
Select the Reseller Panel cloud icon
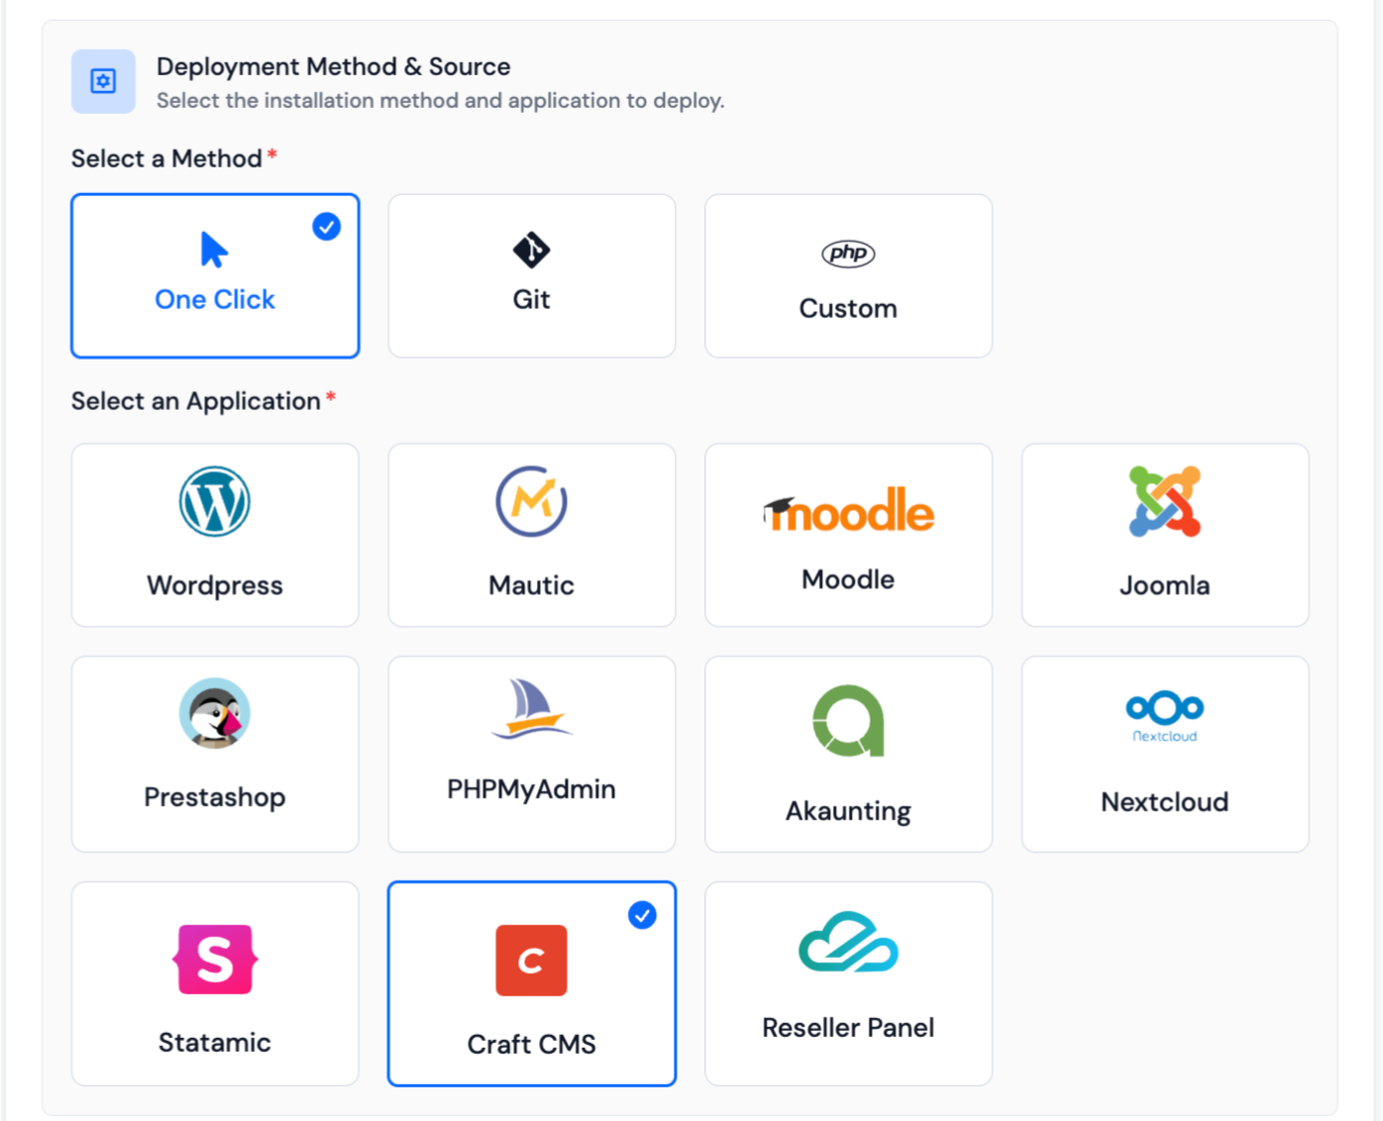[848, 951]
